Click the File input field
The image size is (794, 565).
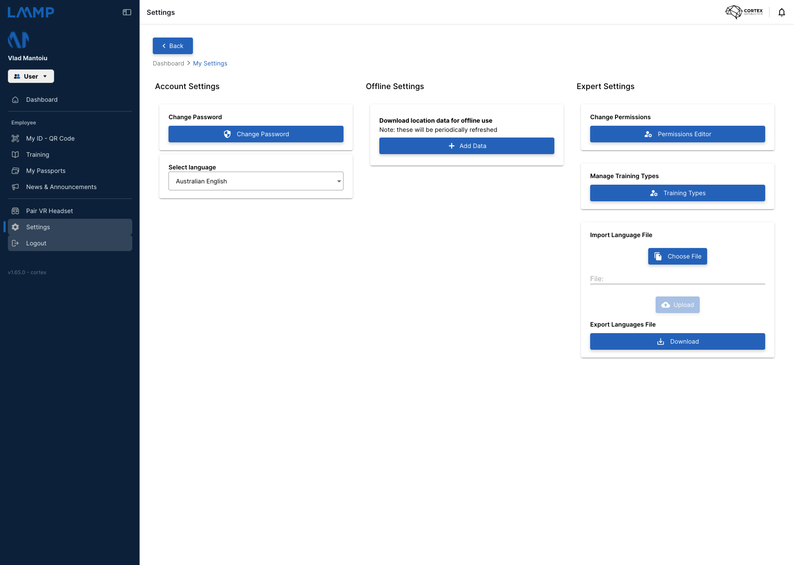coord(677,279)
